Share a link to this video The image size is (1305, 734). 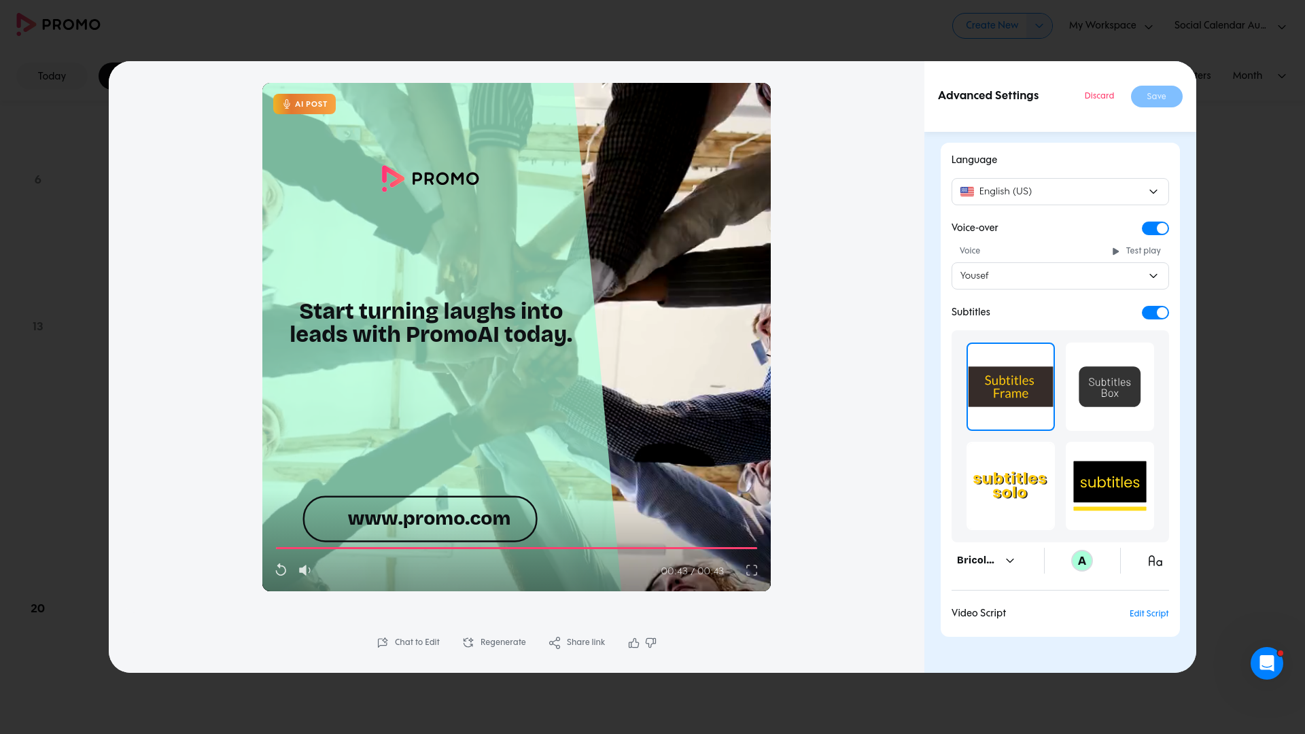click(576, 642)
